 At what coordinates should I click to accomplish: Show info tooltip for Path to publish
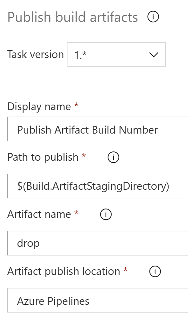[113, 157]
